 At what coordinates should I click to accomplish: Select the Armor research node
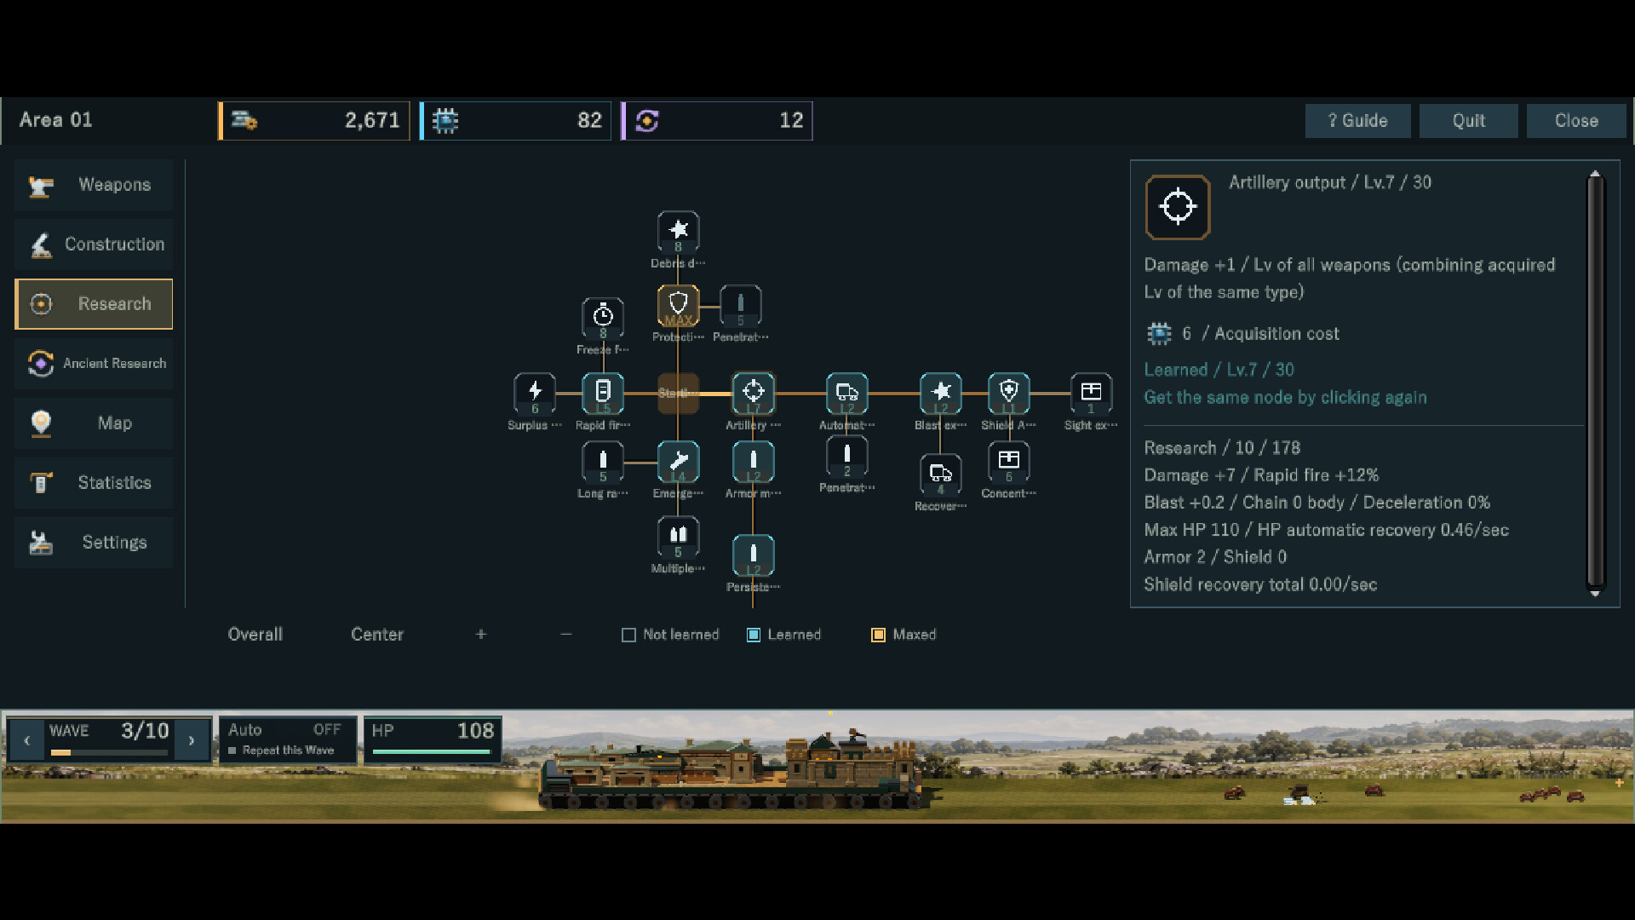pos(754,463)
